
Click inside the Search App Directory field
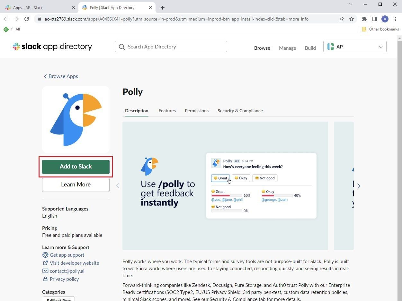[171, 47]
